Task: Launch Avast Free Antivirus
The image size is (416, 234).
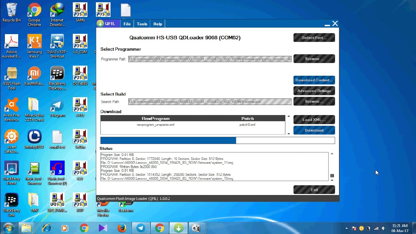Action: [11, 110]
